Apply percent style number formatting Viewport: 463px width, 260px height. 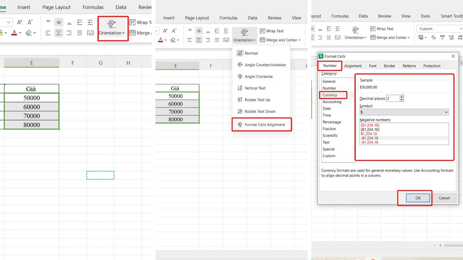(433, 38)
